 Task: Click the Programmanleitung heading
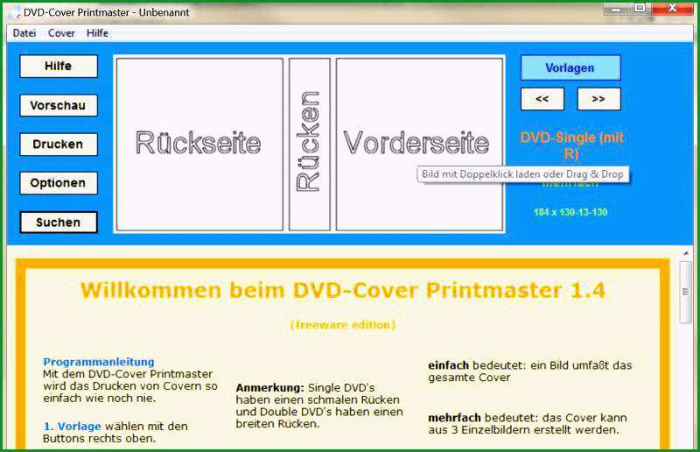click(x=99, y=362)
